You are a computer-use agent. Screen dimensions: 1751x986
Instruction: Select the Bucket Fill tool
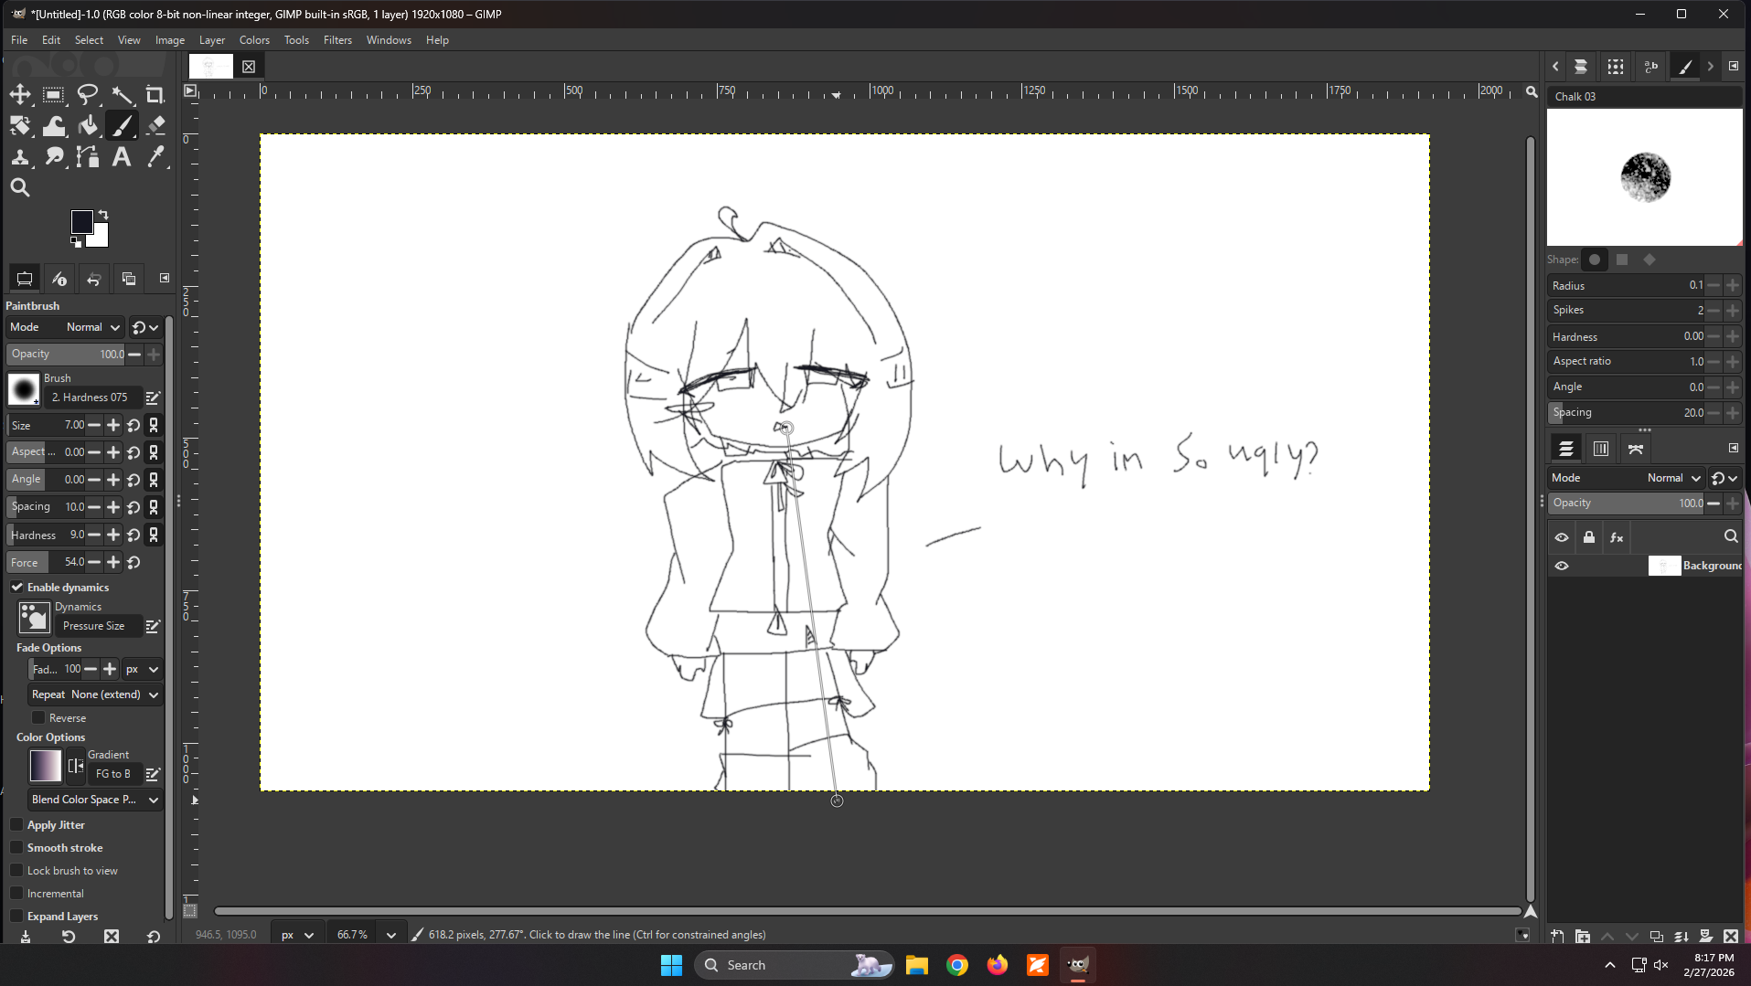[x=88, y=125]
